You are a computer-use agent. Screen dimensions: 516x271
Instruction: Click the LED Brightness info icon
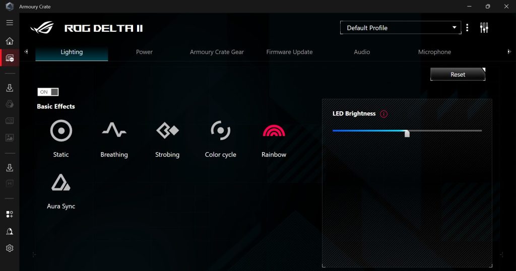tap(383, 114)
